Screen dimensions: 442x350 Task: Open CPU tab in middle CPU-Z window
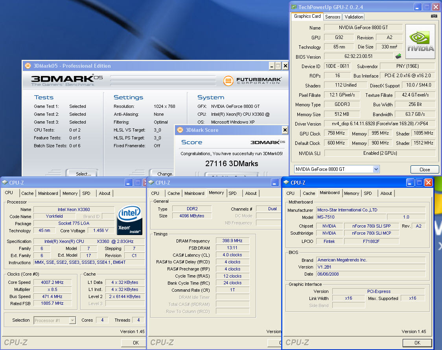coord(155,193)
